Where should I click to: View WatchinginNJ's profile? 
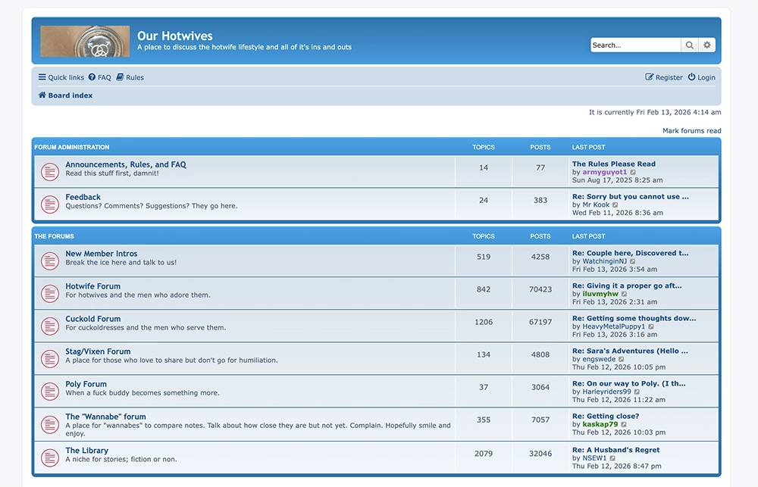[607, 261]
